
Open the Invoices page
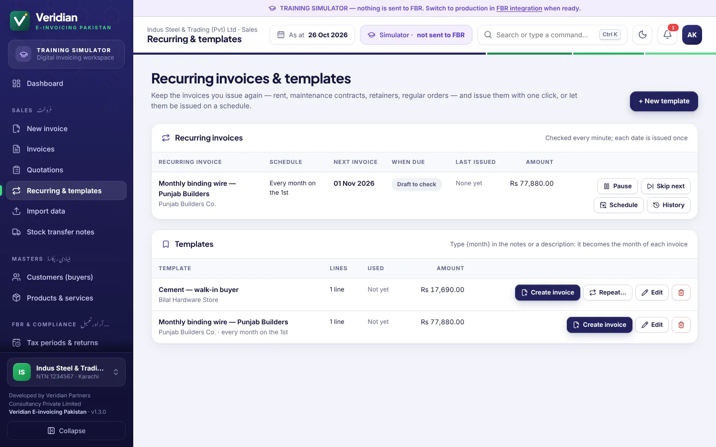click(x=66, y=149)
